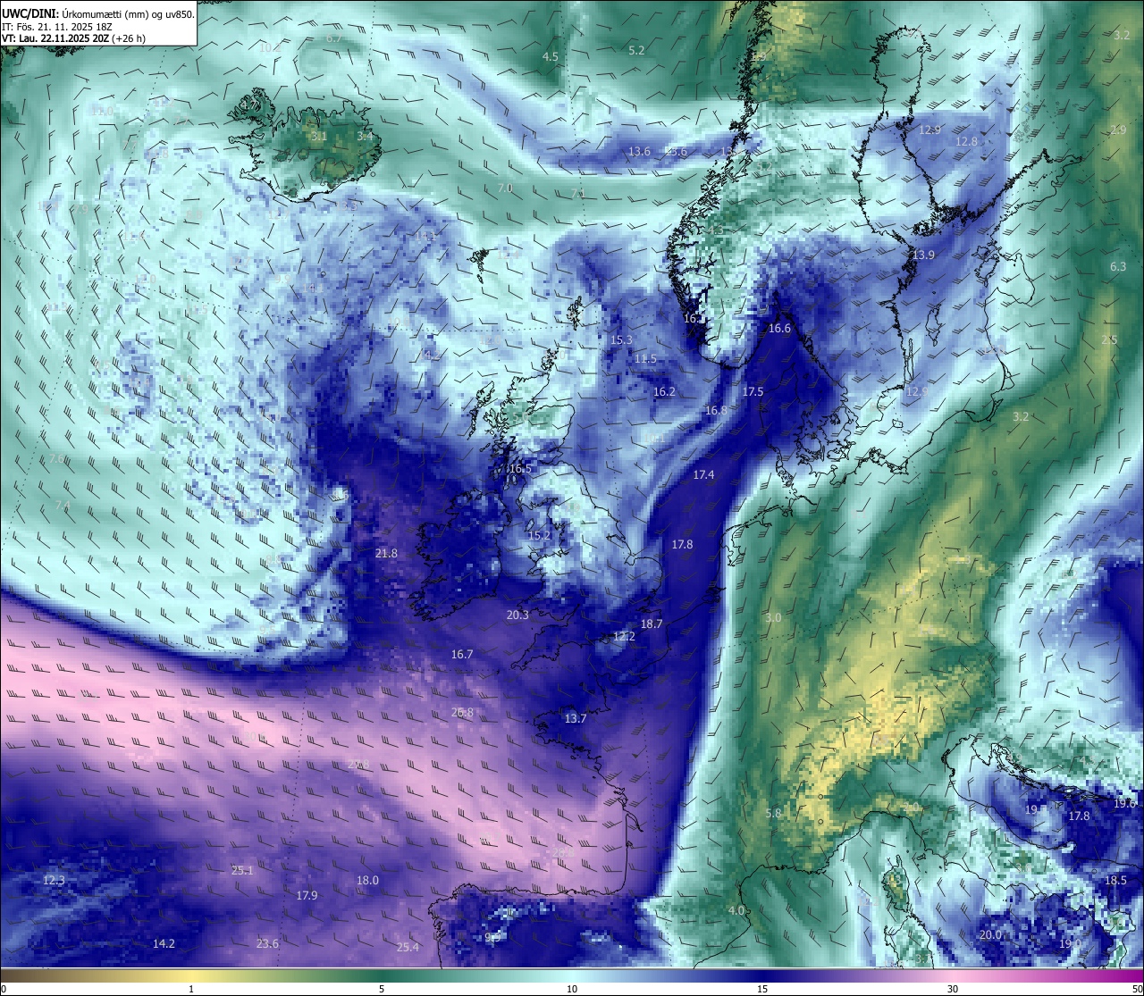This screenshot has width=1144, height=996.
Task: Click the 4.5 value label
Action: tap(551, 56)
